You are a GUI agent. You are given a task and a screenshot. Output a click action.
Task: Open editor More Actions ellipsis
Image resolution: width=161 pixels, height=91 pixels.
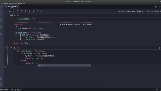160,7
